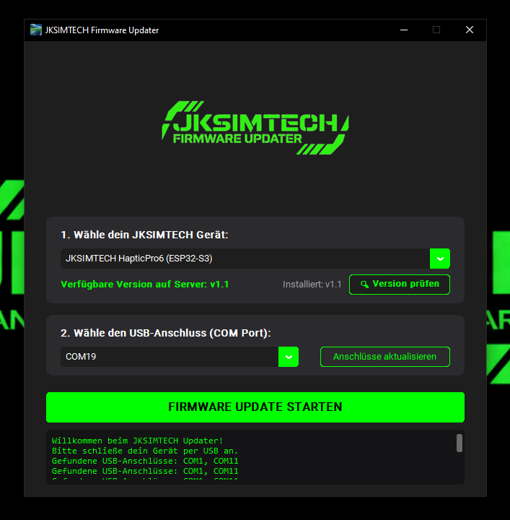Close the Firmware Updater window
This screenshot has width=510, height=520.
470,30
